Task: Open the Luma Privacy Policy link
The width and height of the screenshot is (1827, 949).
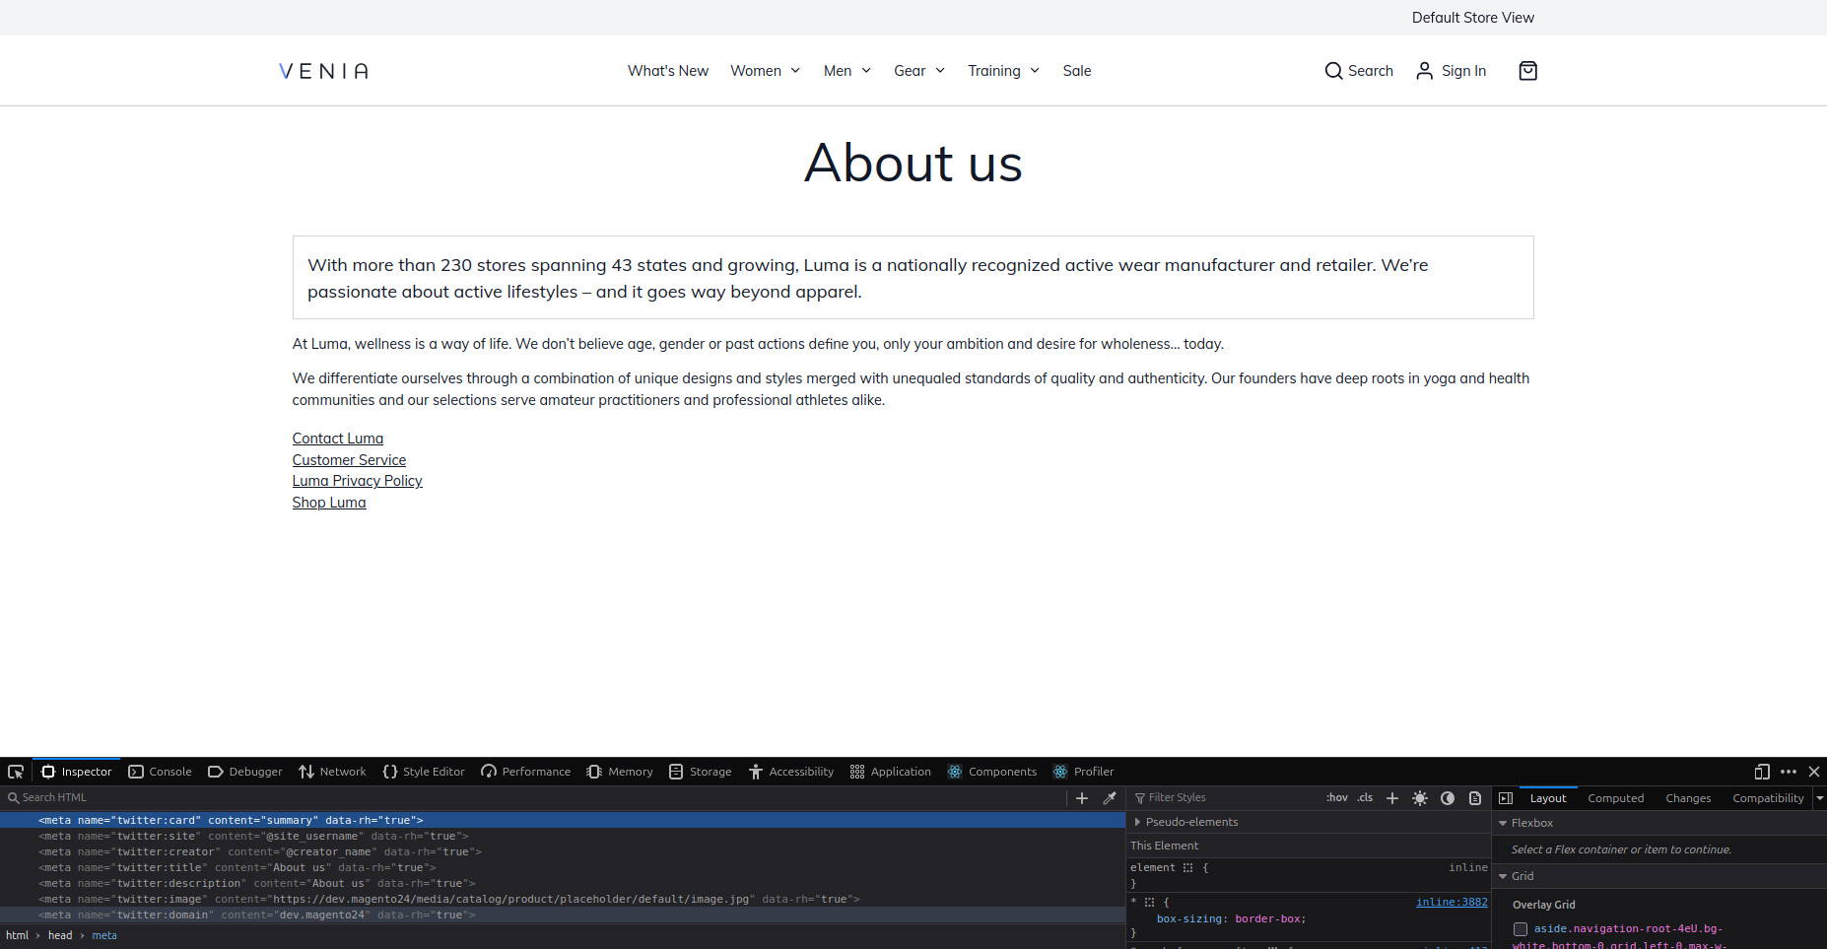Action: tap(357, 481)
